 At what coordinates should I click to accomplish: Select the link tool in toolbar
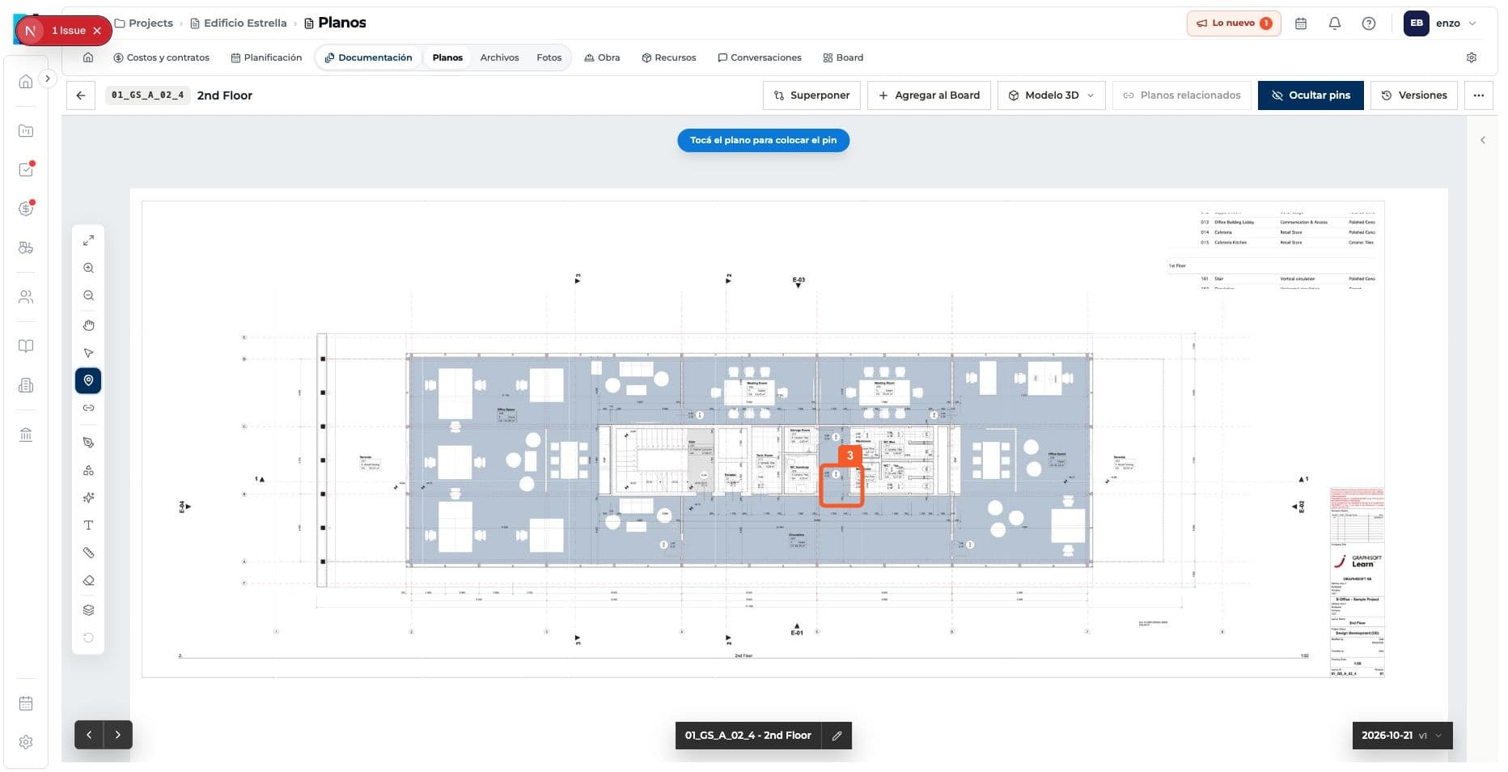click(88, 408)
